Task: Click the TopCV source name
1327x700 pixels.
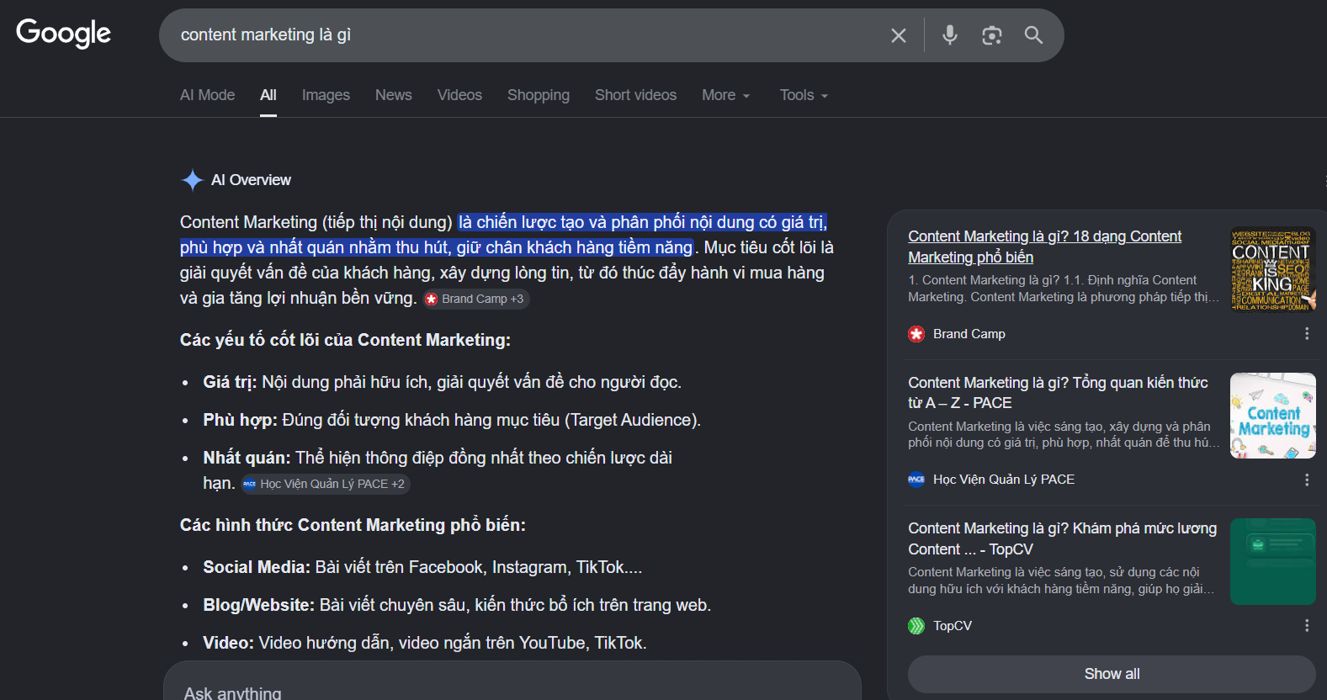Action: 953,626
